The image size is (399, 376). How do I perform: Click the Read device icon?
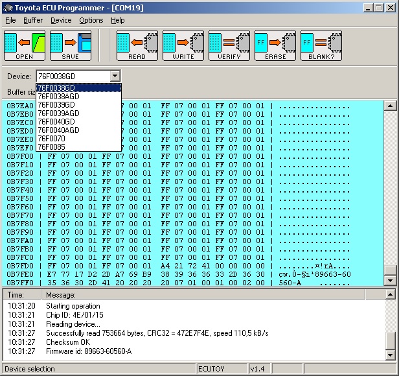pos(137,45)
